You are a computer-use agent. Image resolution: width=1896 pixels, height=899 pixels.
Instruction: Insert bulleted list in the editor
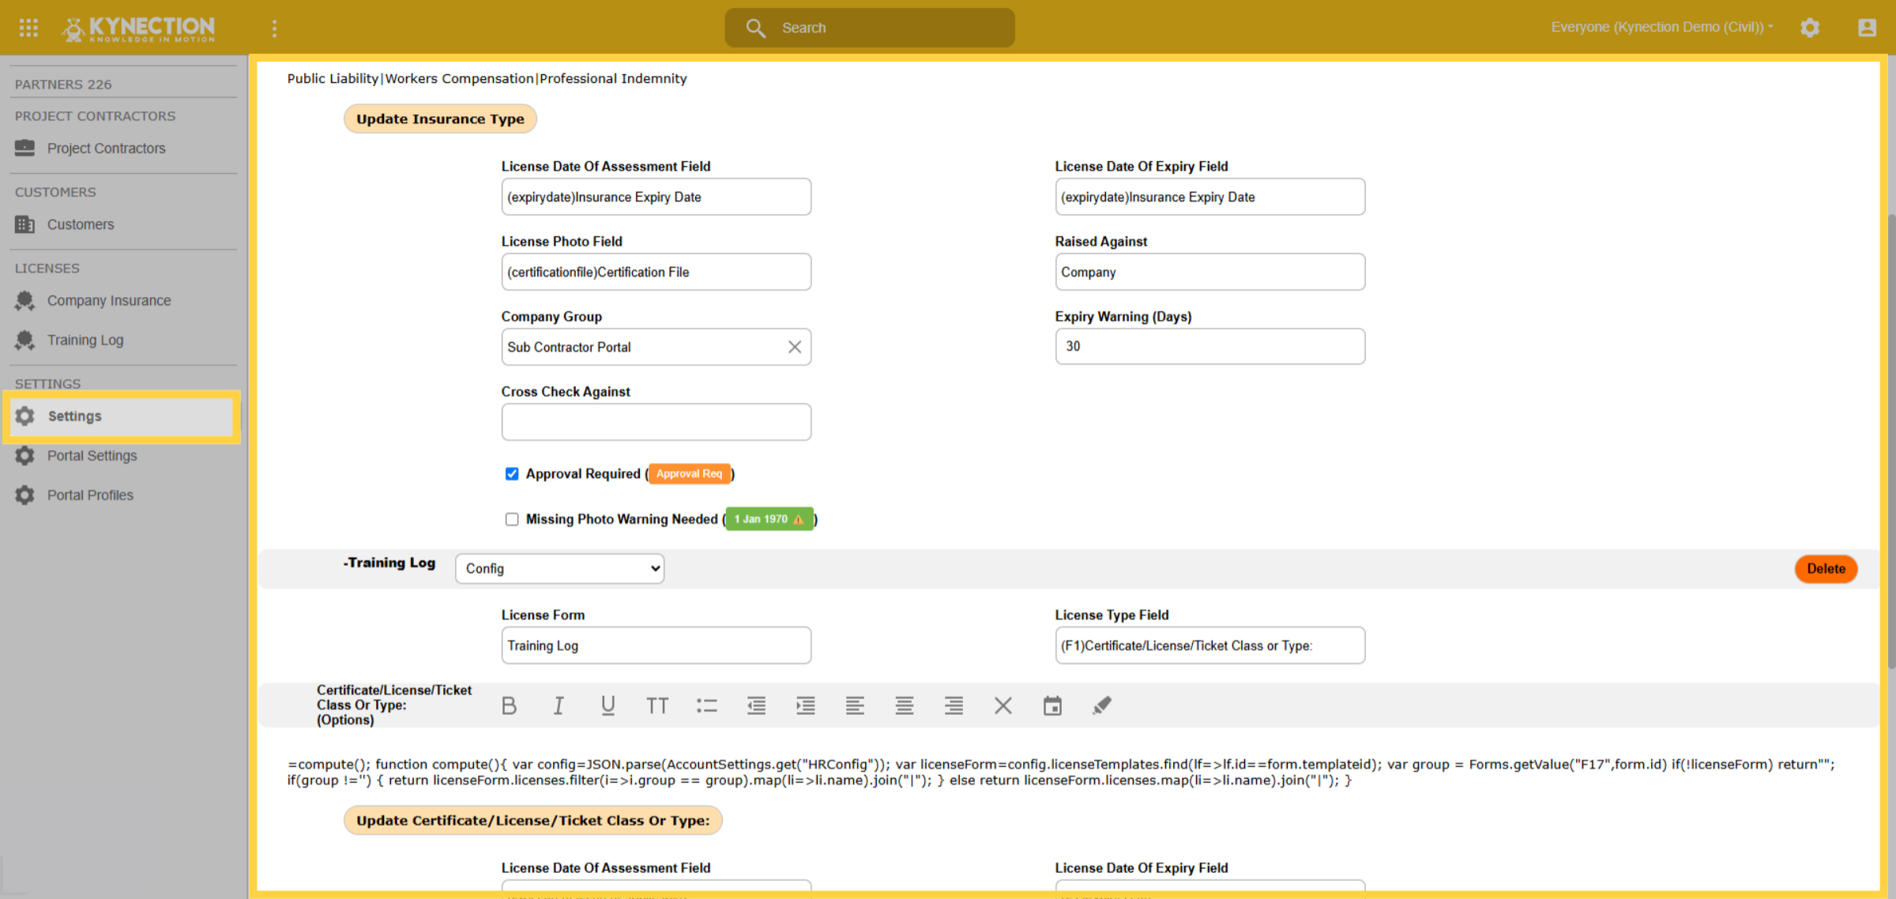[707, 705]
